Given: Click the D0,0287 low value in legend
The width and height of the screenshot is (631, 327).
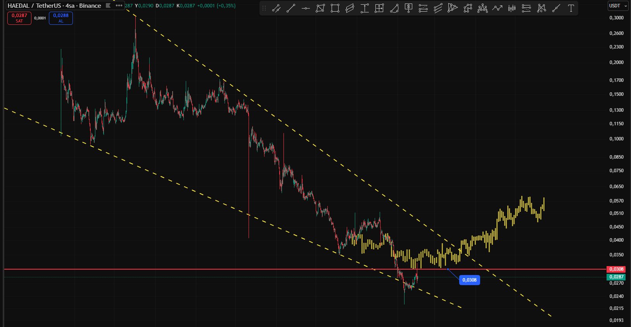Looking at the screenshot, I should pyautogui.click(x=165, y=6).
